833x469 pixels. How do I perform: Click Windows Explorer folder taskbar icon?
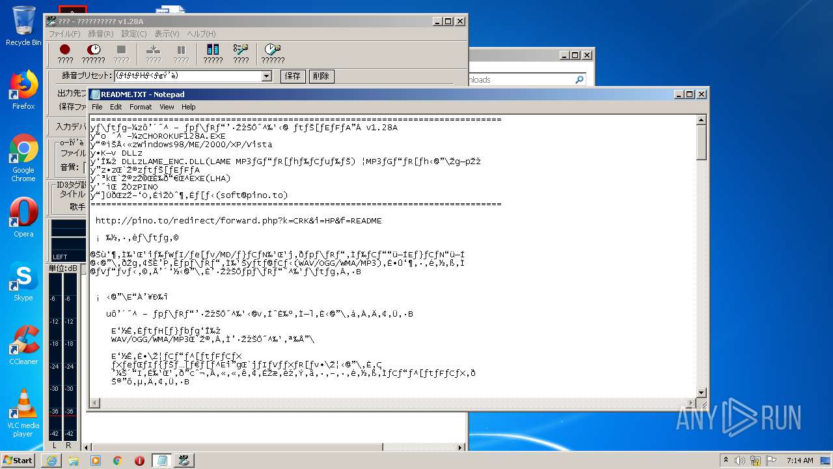point(74,460)
